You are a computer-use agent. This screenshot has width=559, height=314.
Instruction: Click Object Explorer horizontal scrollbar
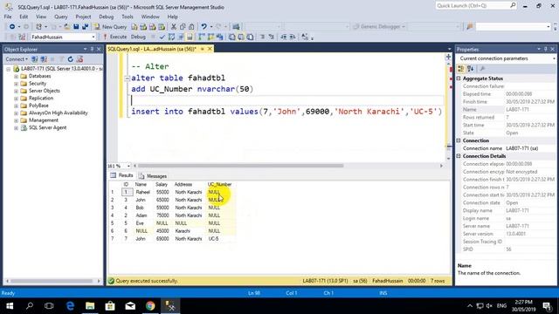52,281
